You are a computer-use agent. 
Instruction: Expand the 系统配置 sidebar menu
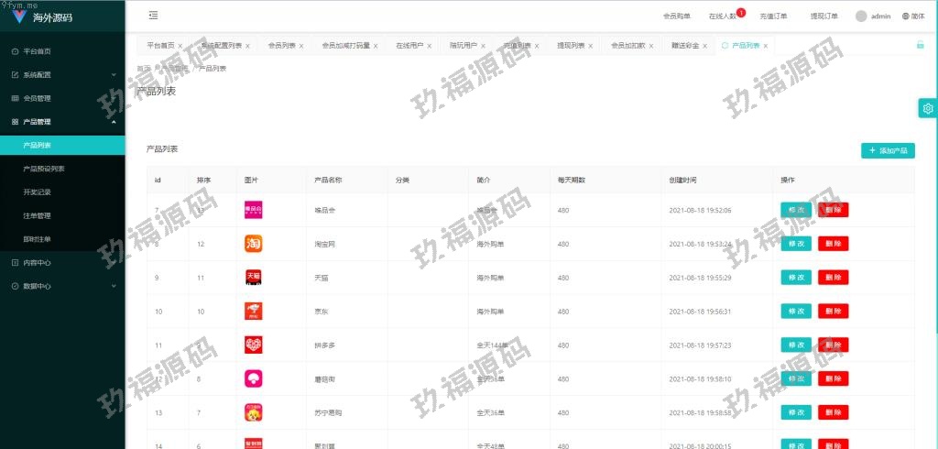pos(62,74)
